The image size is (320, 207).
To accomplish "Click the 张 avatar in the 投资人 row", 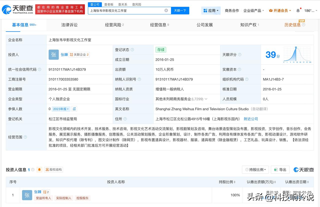I will pyautogui.click(x=53, y=55).
